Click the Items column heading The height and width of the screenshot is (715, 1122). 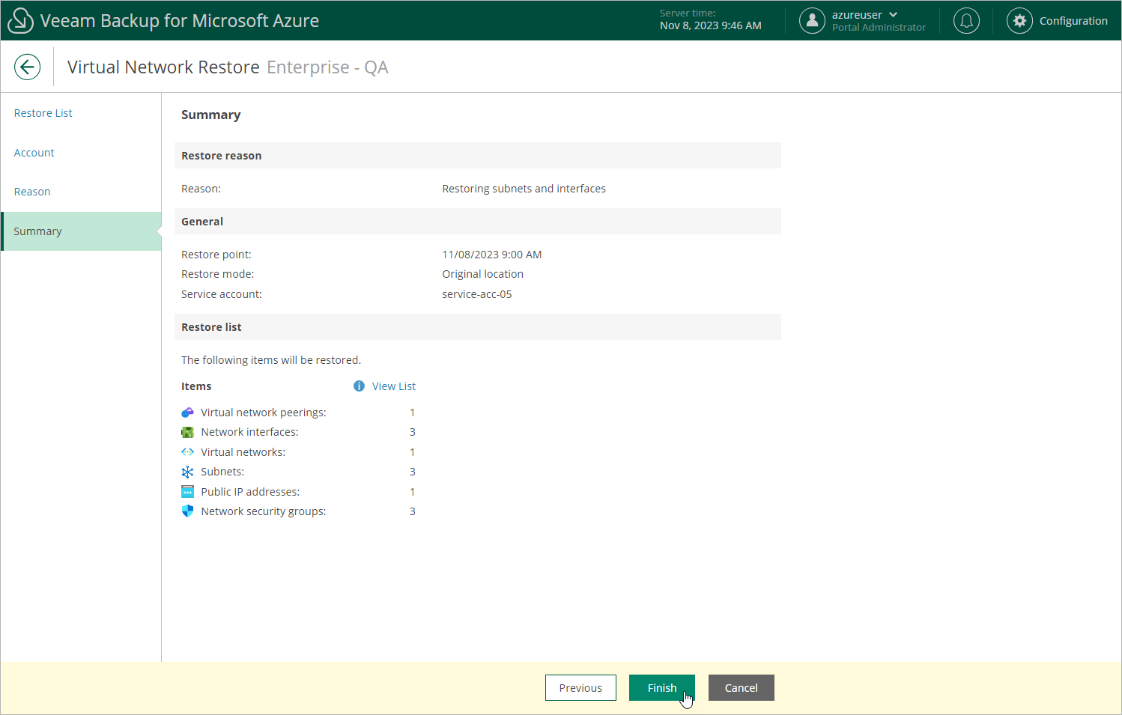coord(196,386)
